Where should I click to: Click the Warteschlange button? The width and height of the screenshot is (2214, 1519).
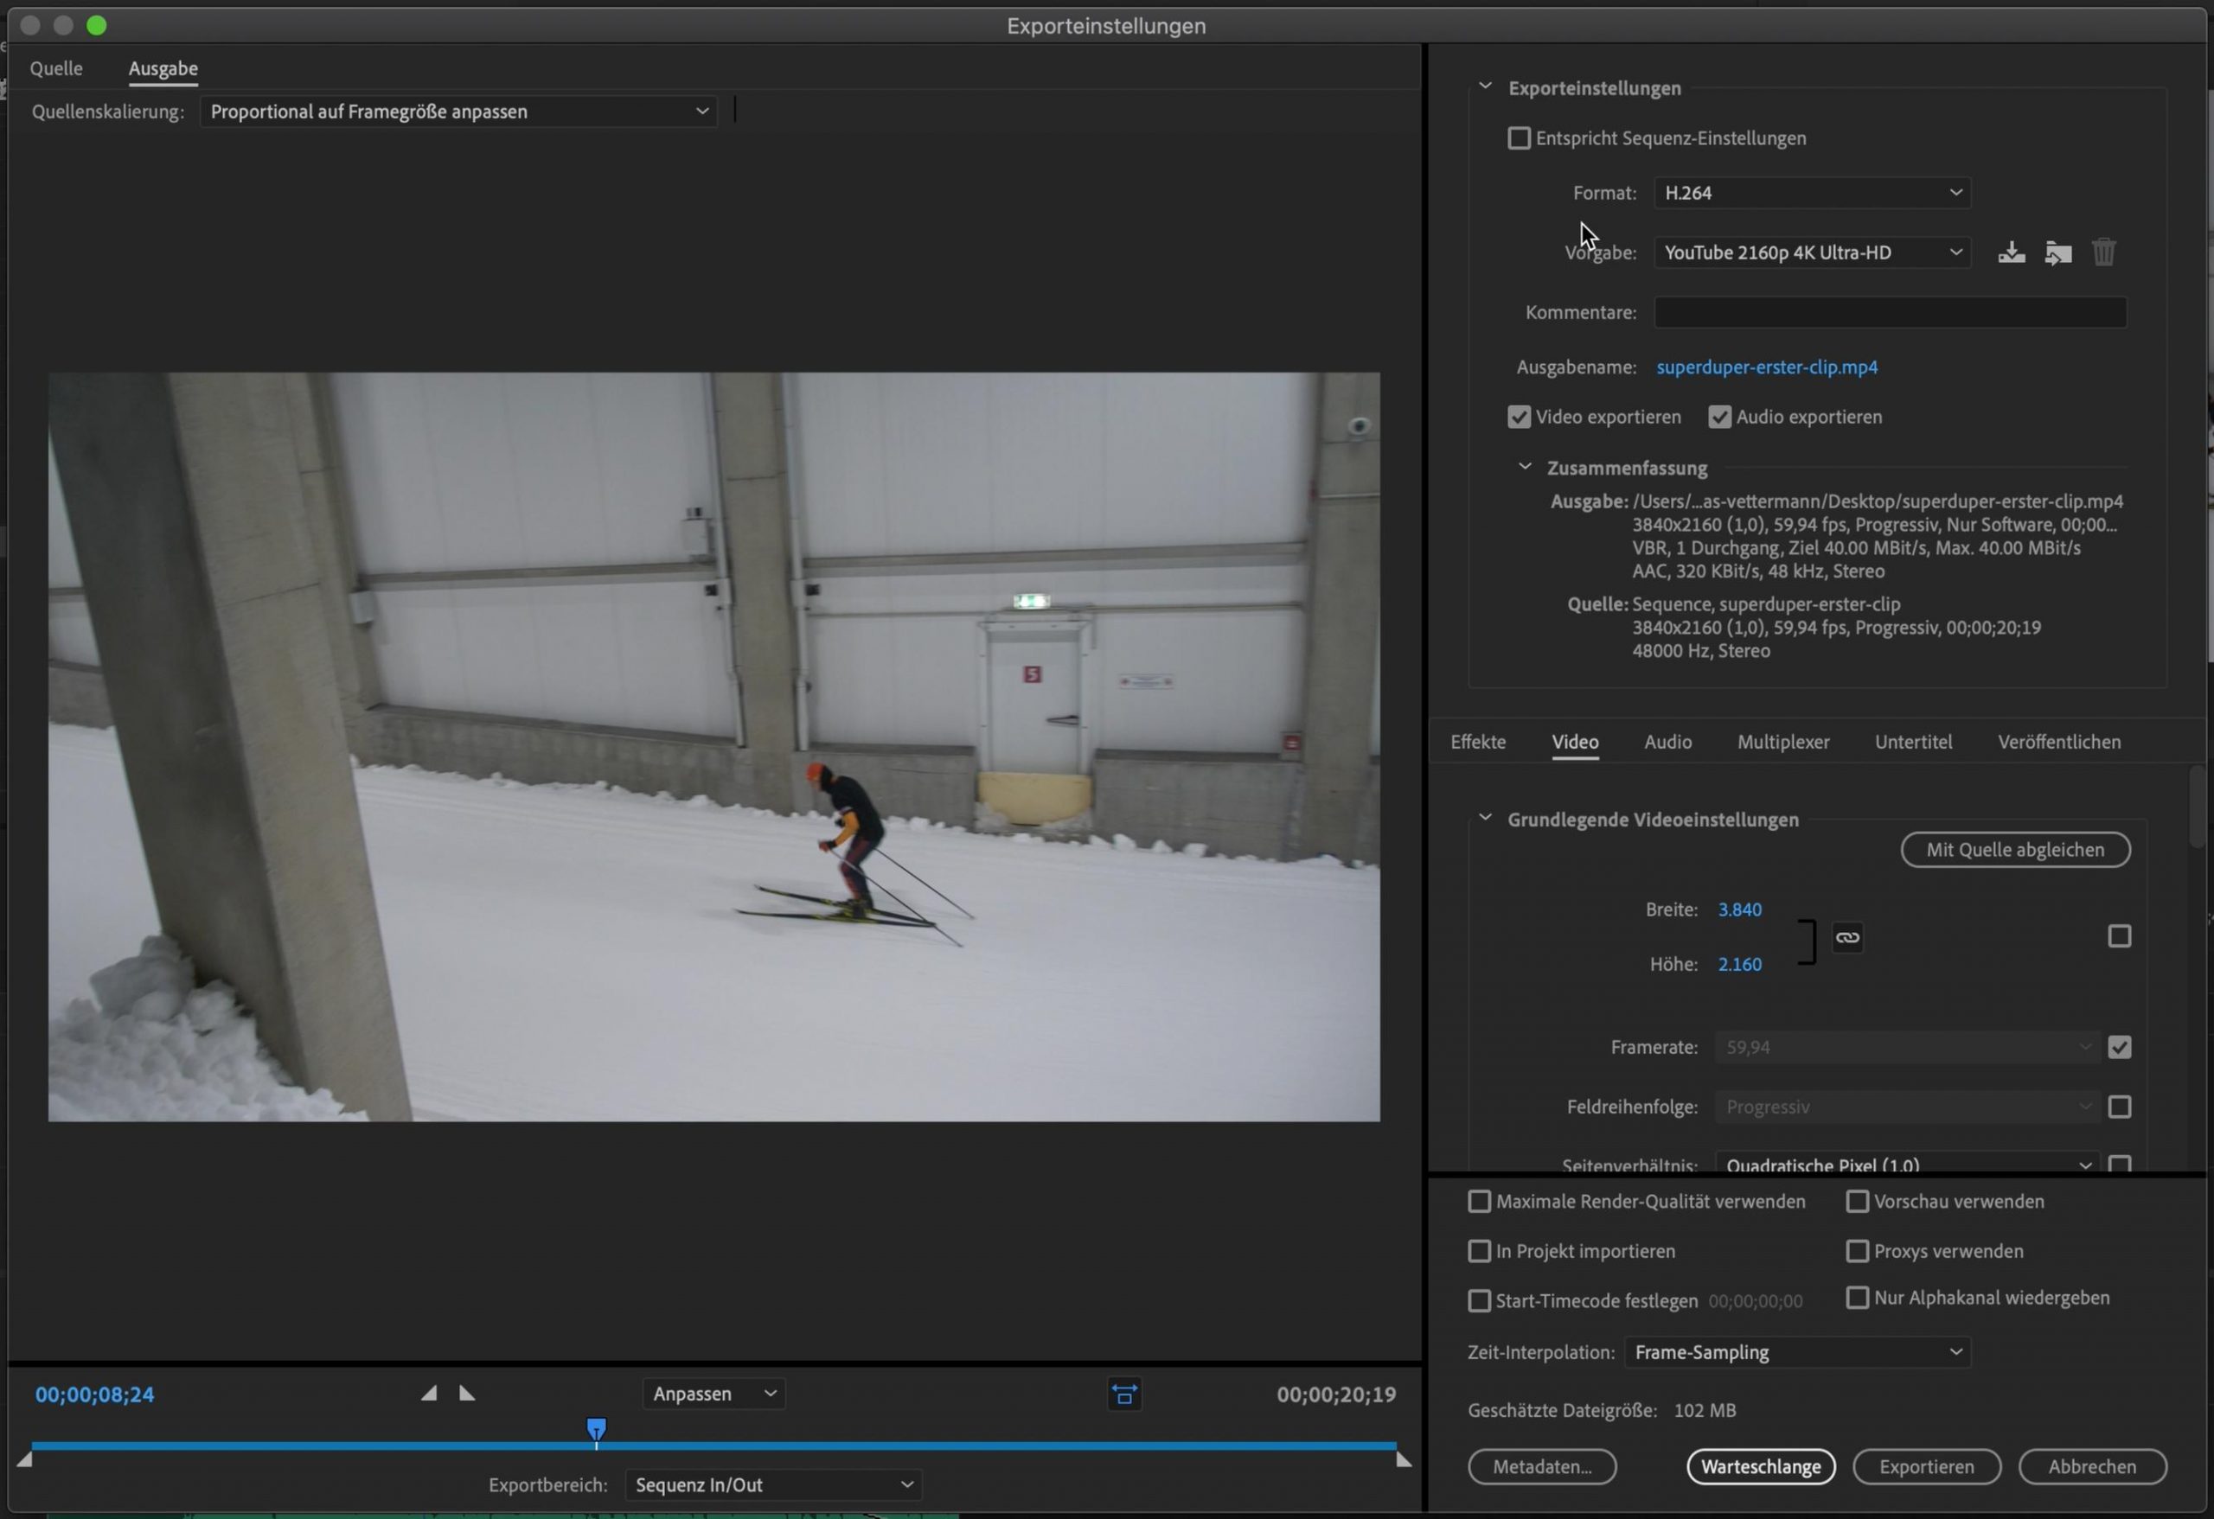pyautogui.click(x=1761, y=1466)
